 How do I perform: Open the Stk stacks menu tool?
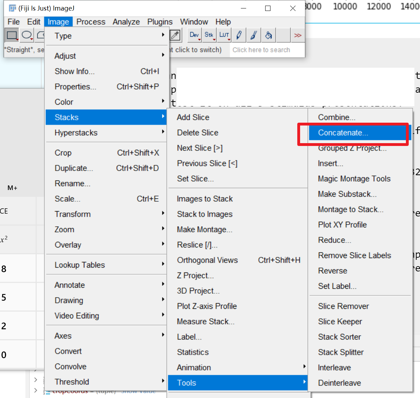[209, 35]
